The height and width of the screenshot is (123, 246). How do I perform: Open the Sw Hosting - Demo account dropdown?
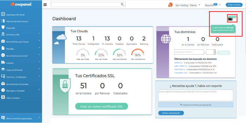pyautogui.click(x=188, y=5)
